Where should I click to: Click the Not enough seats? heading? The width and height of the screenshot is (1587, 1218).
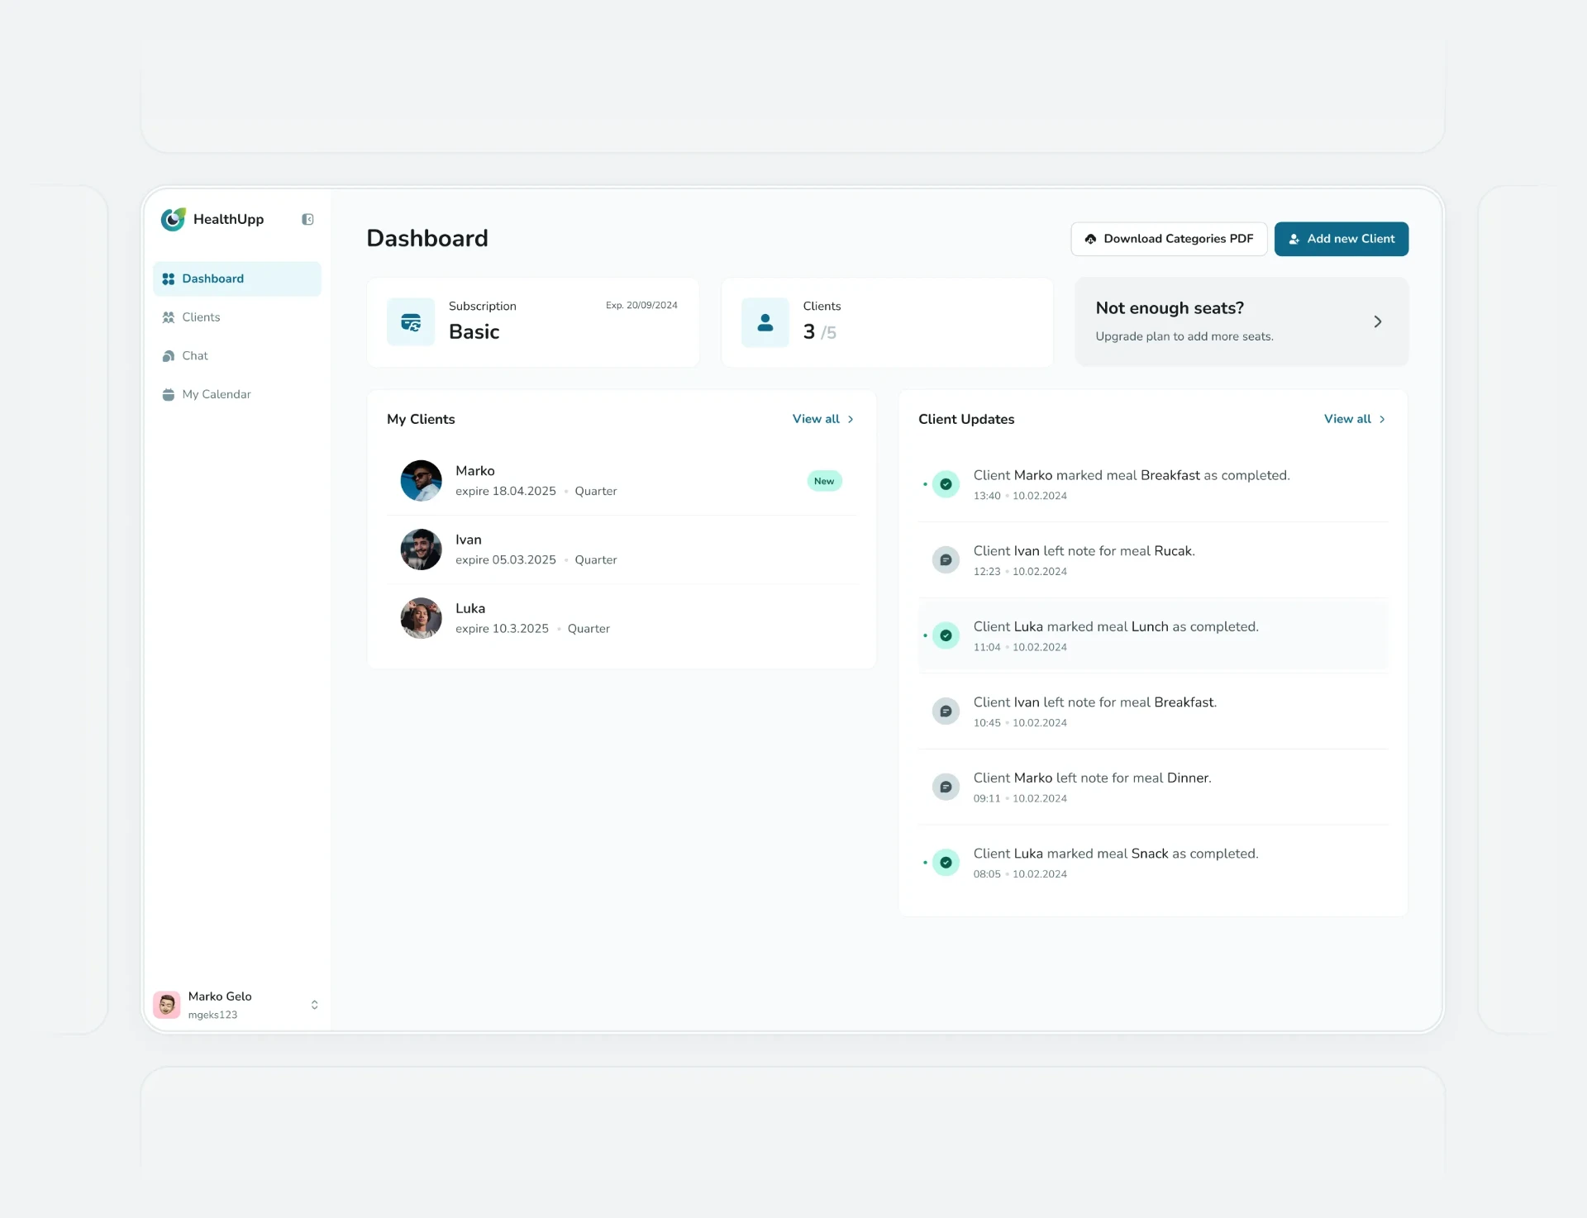click(x=1170, y=308)
